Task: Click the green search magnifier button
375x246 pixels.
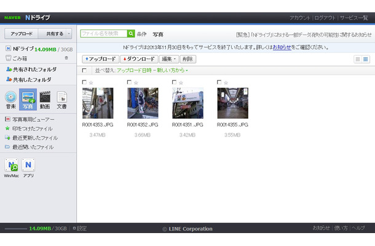Action: pyautogui.click(x=131, y=33)
